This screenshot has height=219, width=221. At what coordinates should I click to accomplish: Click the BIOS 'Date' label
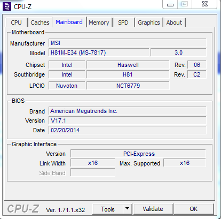pos(39,130)
